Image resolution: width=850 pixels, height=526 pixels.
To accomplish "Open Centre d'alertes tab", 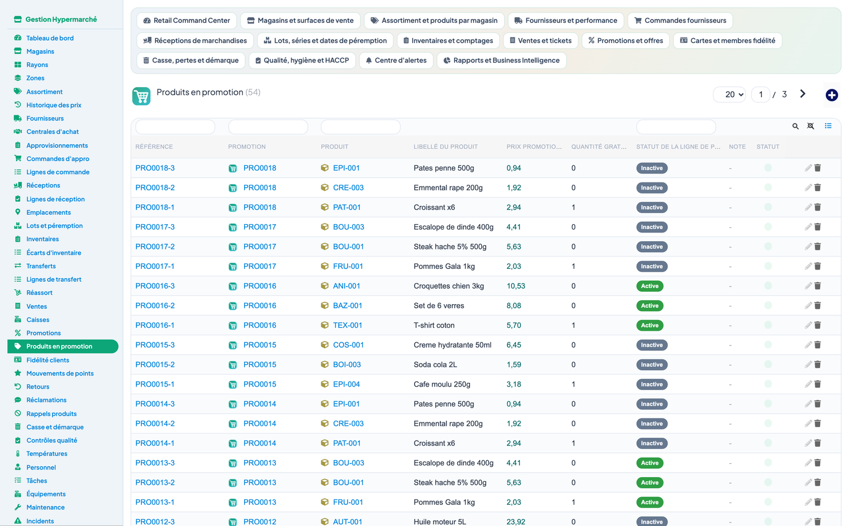I will pyautogui.click(x=396, y=61).
